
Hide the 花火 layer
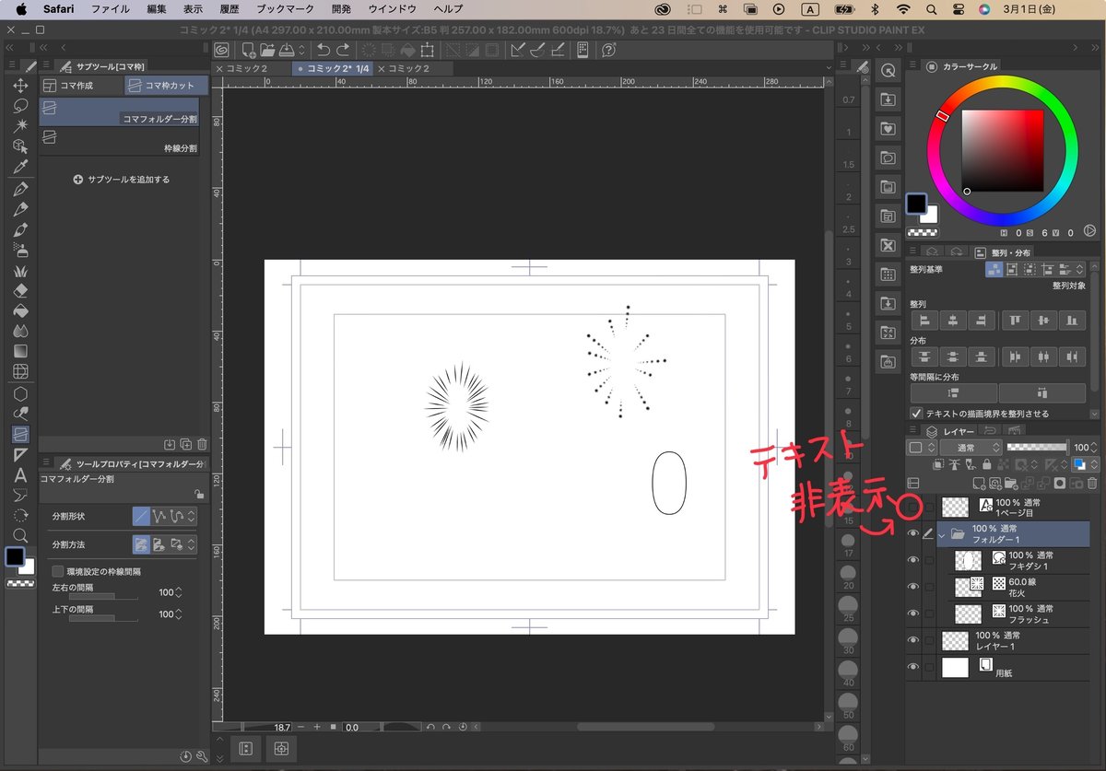(913, 585)
